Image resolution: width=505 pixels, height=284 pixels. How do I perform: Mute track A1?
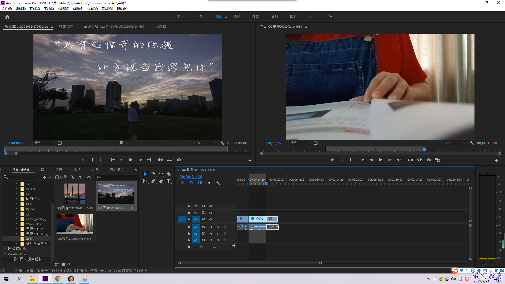[211, 227]
